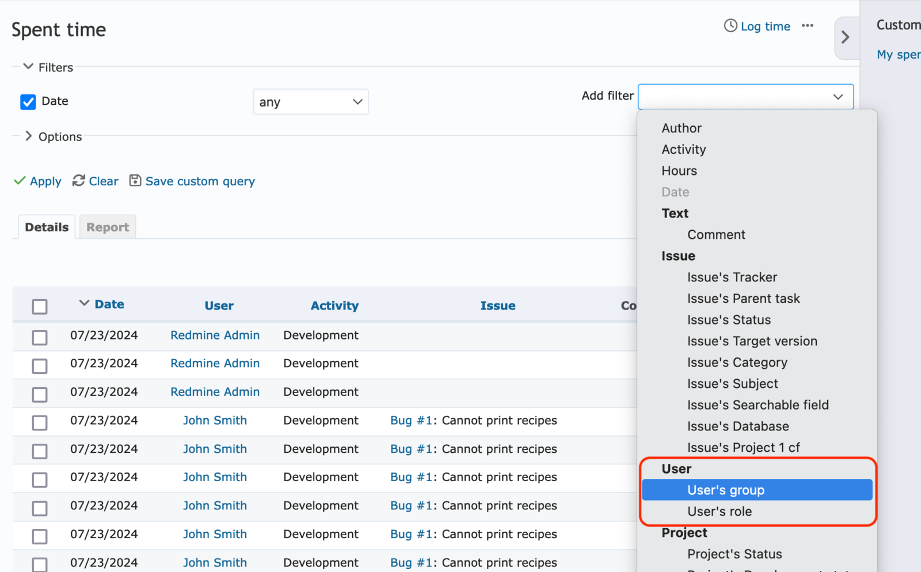Image resolution: width=921 pixels, height=572 pixels.
Task: Switch to the Report tab
Action: 107,227
